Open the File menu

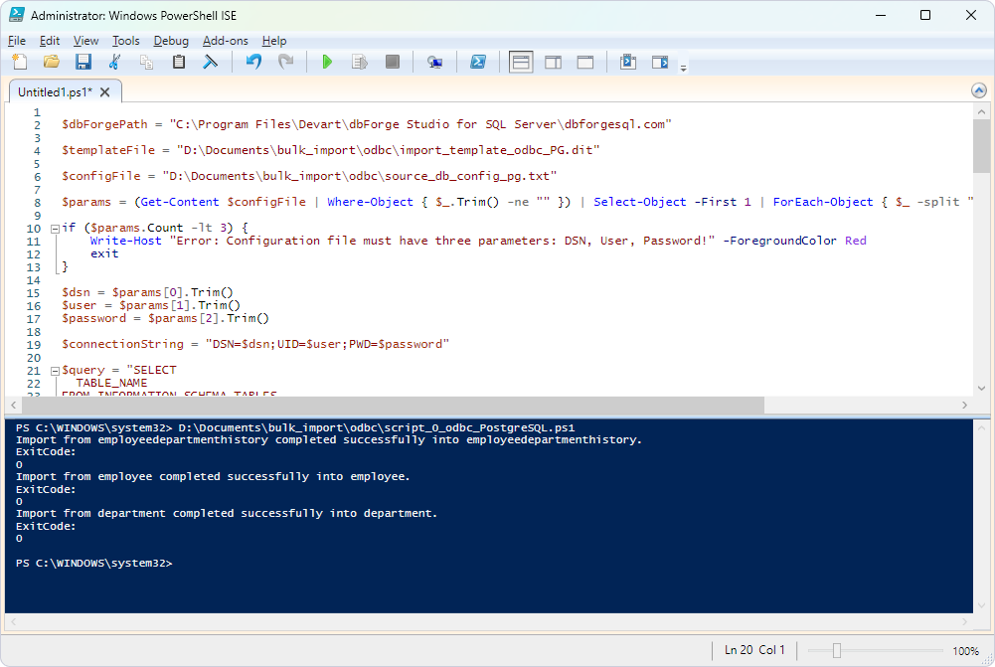tap(17, 41)
